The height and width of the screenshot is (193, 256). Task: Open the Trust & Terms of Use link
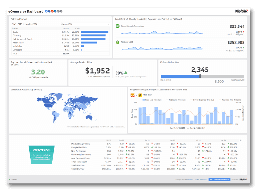[x=201, y=180]
